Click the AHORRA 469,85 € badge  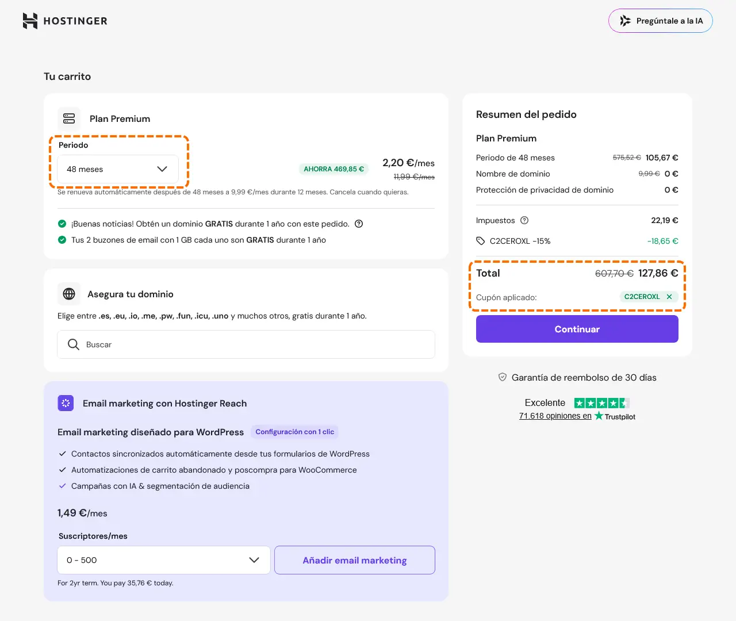(333, 169)
